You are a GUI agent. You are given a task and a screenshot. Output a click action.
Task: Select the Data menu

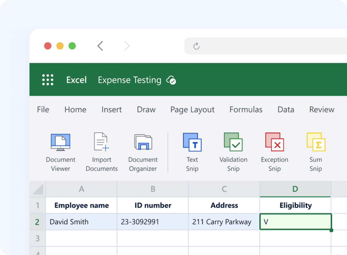pos(285,110)
